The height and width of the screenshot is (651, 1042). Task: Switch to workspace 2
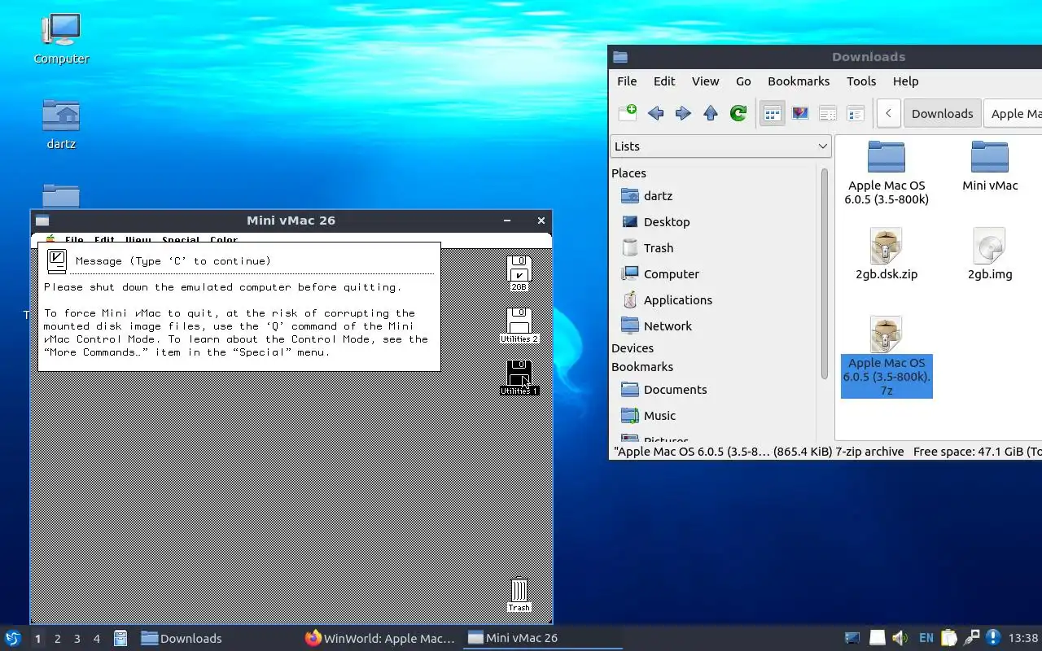(57, 639)
